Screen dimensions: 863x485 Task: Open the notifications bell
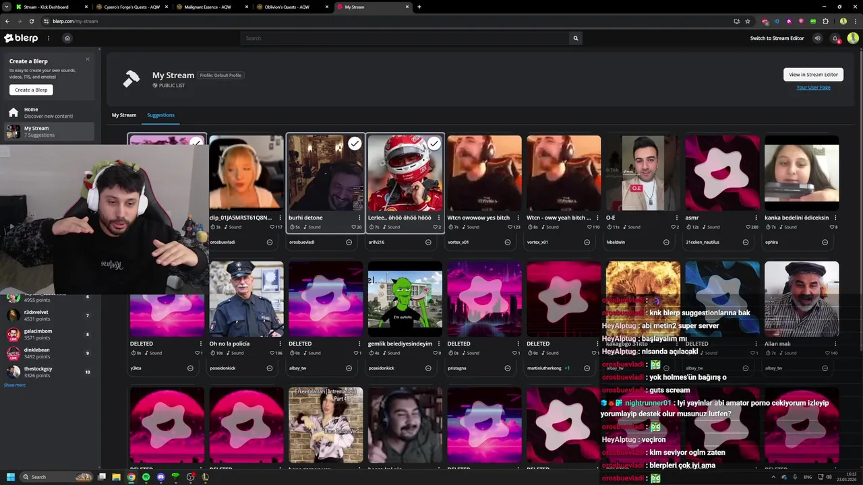(835, 38)
